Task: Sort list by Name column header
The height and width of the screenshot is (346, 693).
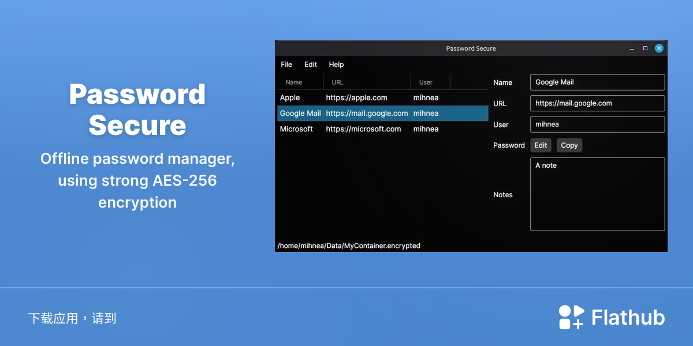Action: pyautogui.click(x=300, y=82)
